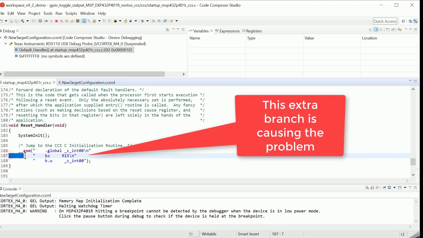
Task: Click the editor vertical scrollbar thumb
Action: (413, 162)
